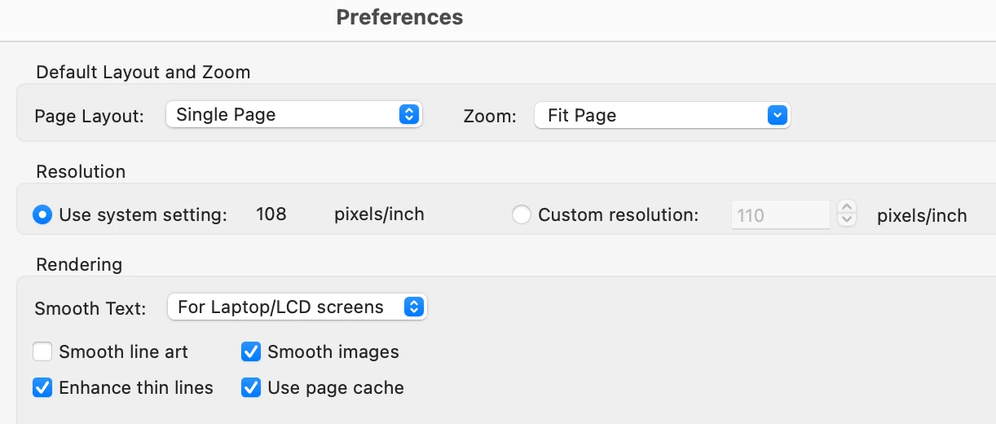Click the Rendering section heading

click(79, 264)
